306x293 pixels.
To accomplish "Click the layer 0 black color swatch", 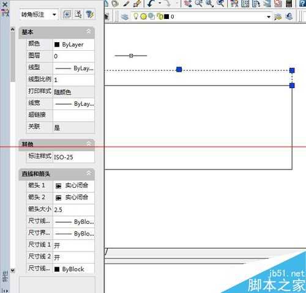I will [x=166, y=17].
